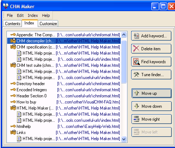Screen dimensions: 175x148
Task: Click the key icon beside Encoded Integers
Action: (x=13, y=89)
